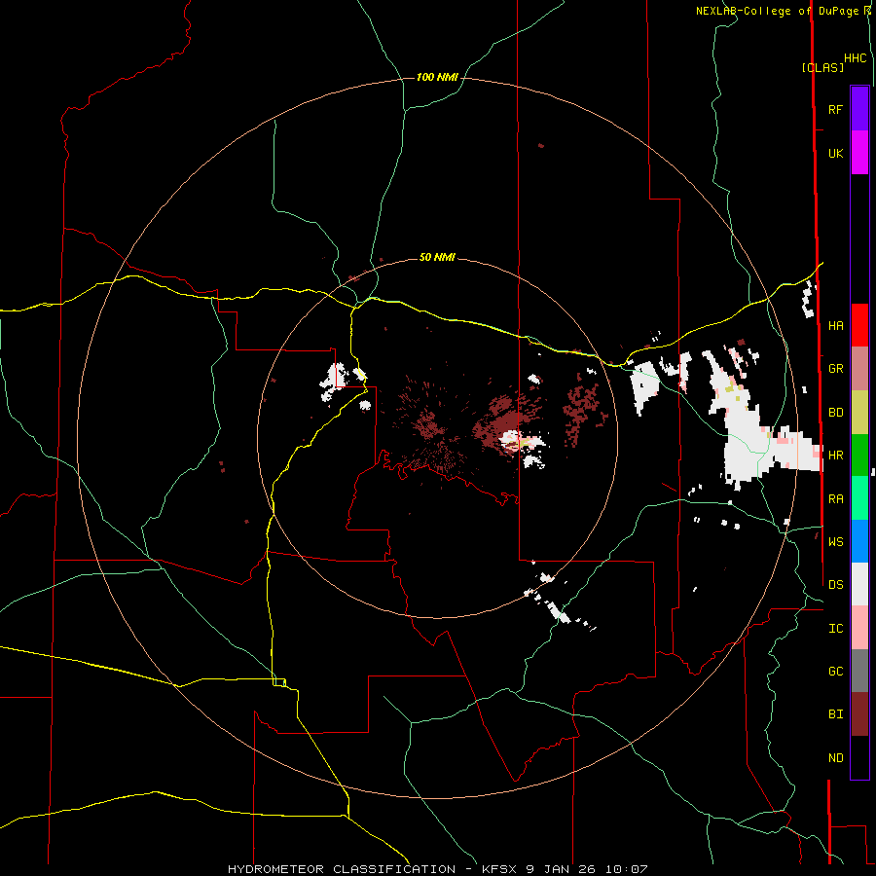The image size is (876, 876).
Task: Click the 50 NMI range ring label
Action: (437, 257)
